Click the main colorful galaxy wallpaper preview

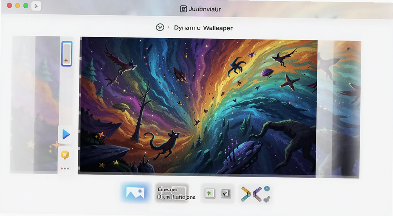pyautogui.click(x=198, y=106)
